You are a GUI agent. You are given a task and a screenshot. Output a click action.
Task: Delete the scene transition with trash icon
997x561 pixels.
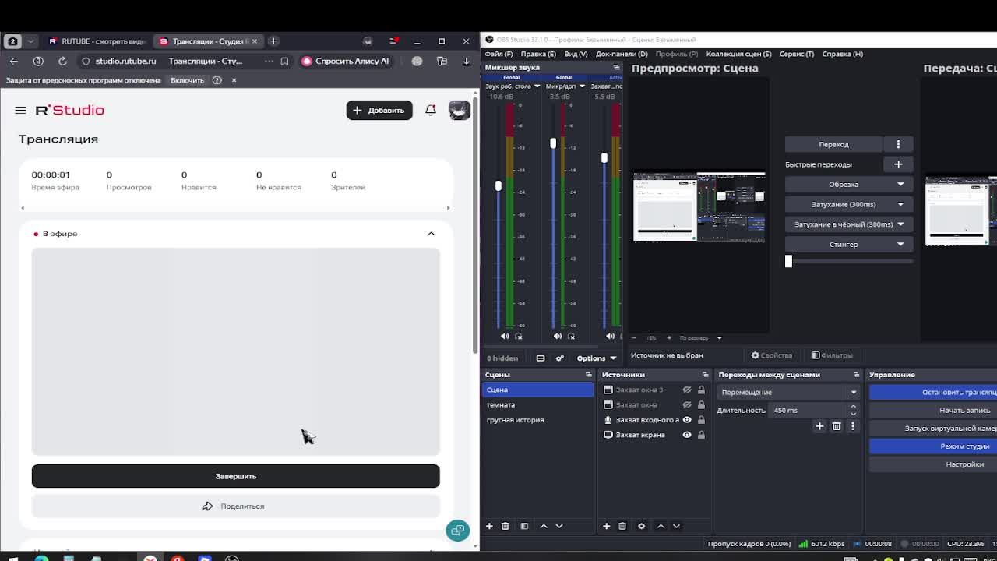click(837, 426)
